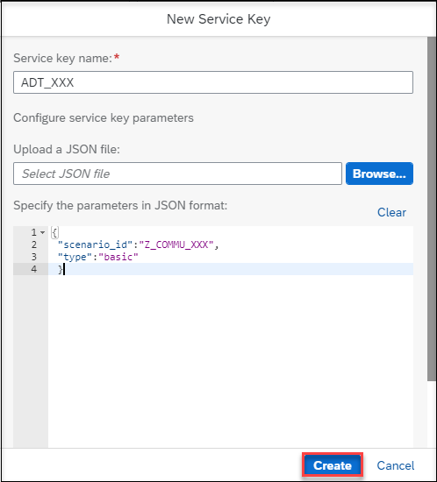Cancel the New Service Key dialog
The height and width of the screenshot is (482, 437).
[x=396, y=465]
